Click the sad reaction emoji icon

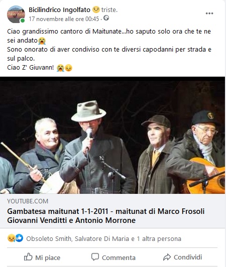tap(11, 238)
